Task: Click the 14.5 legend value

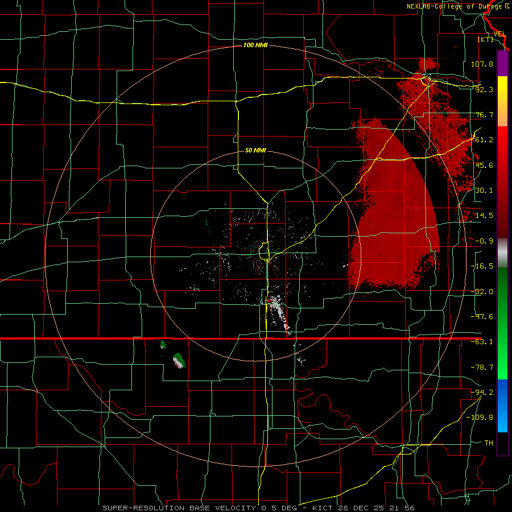Action: (484, 216)
